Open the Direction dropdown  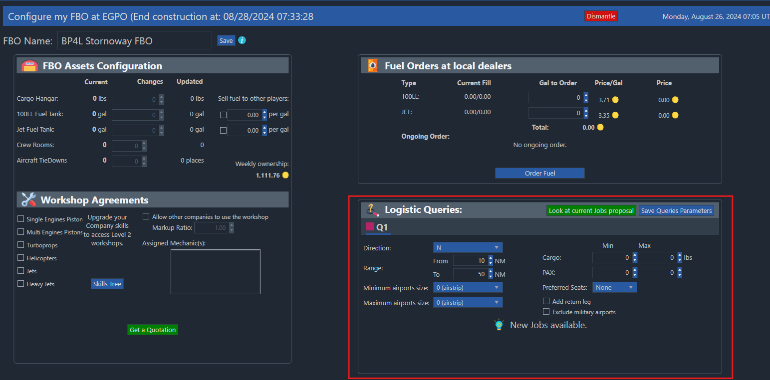click(x=468, y=247)
